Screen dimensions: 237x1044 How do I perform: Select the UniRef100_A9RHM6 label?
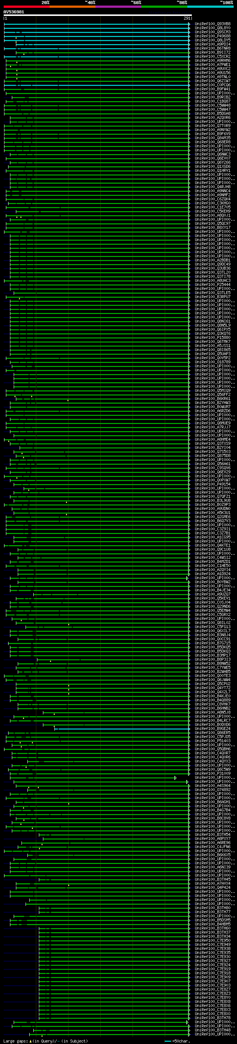(x=213, y=60)
